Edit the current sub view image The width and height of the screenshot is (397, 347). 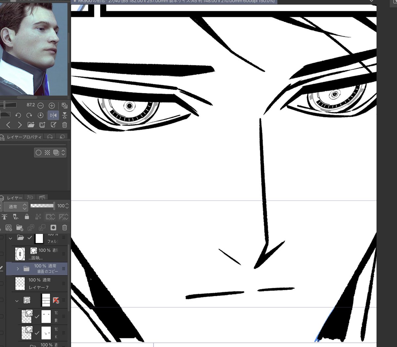[53, 125]
